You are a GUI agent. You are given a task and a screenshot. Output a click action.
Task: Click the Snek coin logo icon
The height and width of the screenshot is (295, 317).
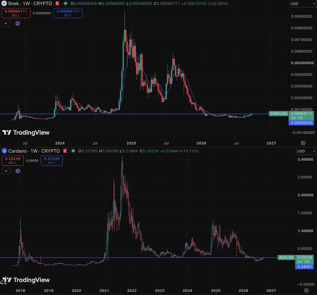pos(4,4)
